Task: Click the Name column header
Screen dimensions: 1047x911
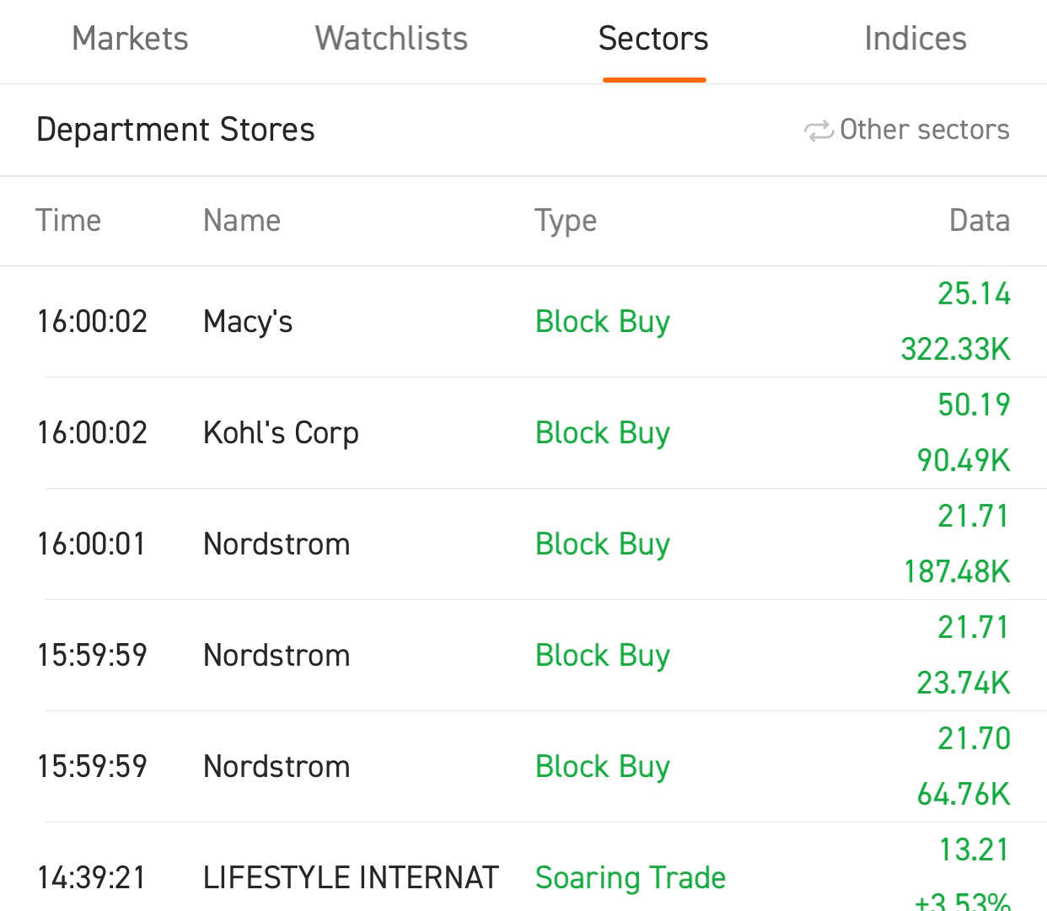Action: [x=242, y=221]
